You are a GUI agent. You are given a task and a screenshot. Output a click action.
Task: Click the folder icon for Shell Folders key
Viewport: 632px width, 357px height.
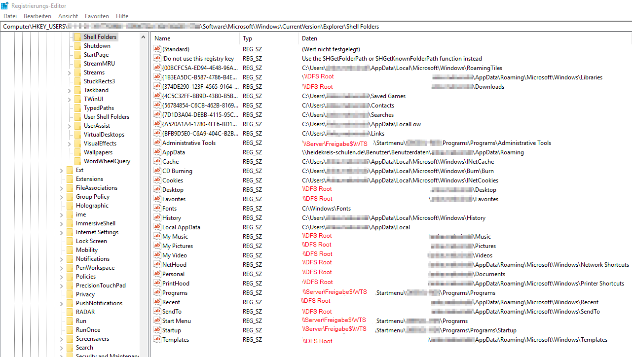coord(78,37)
